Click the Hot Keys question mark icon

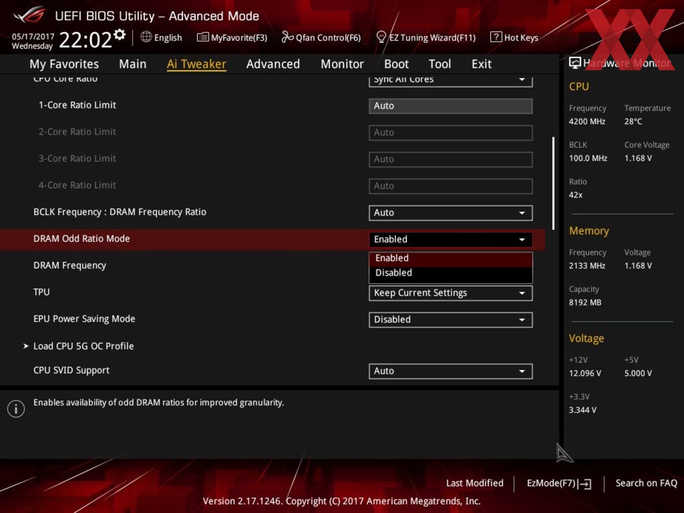coord(496,37)
